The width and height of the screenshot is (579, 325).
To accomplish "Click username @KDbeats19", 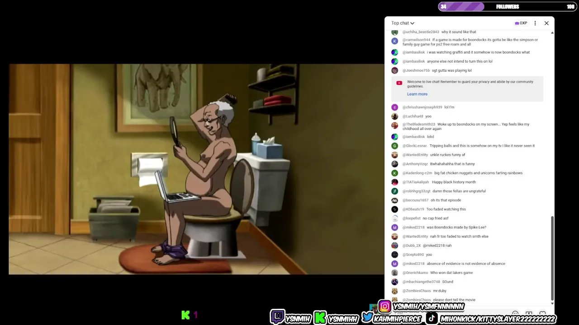I will [413, 209].
